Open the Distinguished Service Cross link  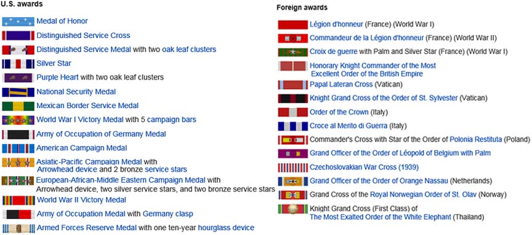[x=83, y=36]
